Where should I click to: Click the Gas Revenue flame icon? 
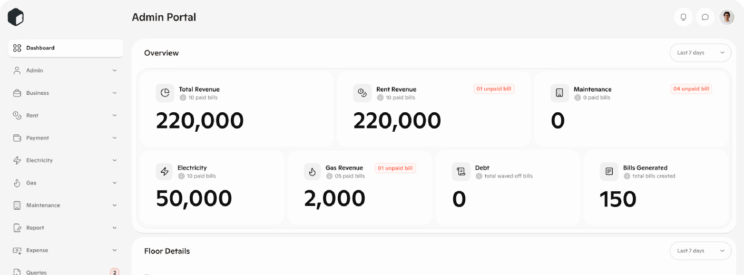point(312,171)
